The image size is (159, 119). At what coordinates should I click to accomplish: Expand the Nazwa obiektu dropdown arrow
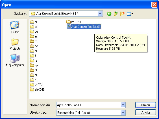point(123,105)
